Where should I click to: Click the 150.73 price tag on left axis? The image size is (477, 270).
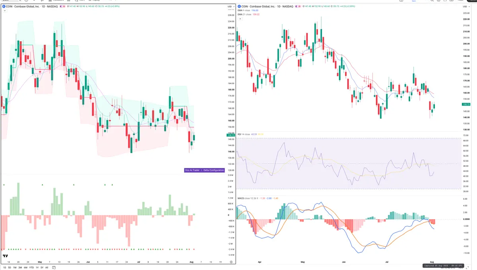231,135
